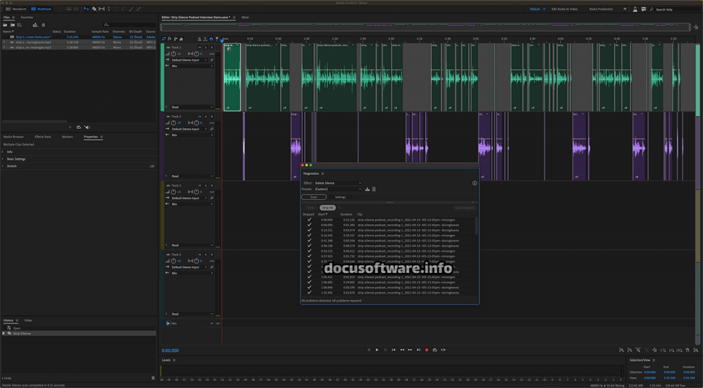Select the Time Selection tool
703x388 pixels.
(108, 9)
